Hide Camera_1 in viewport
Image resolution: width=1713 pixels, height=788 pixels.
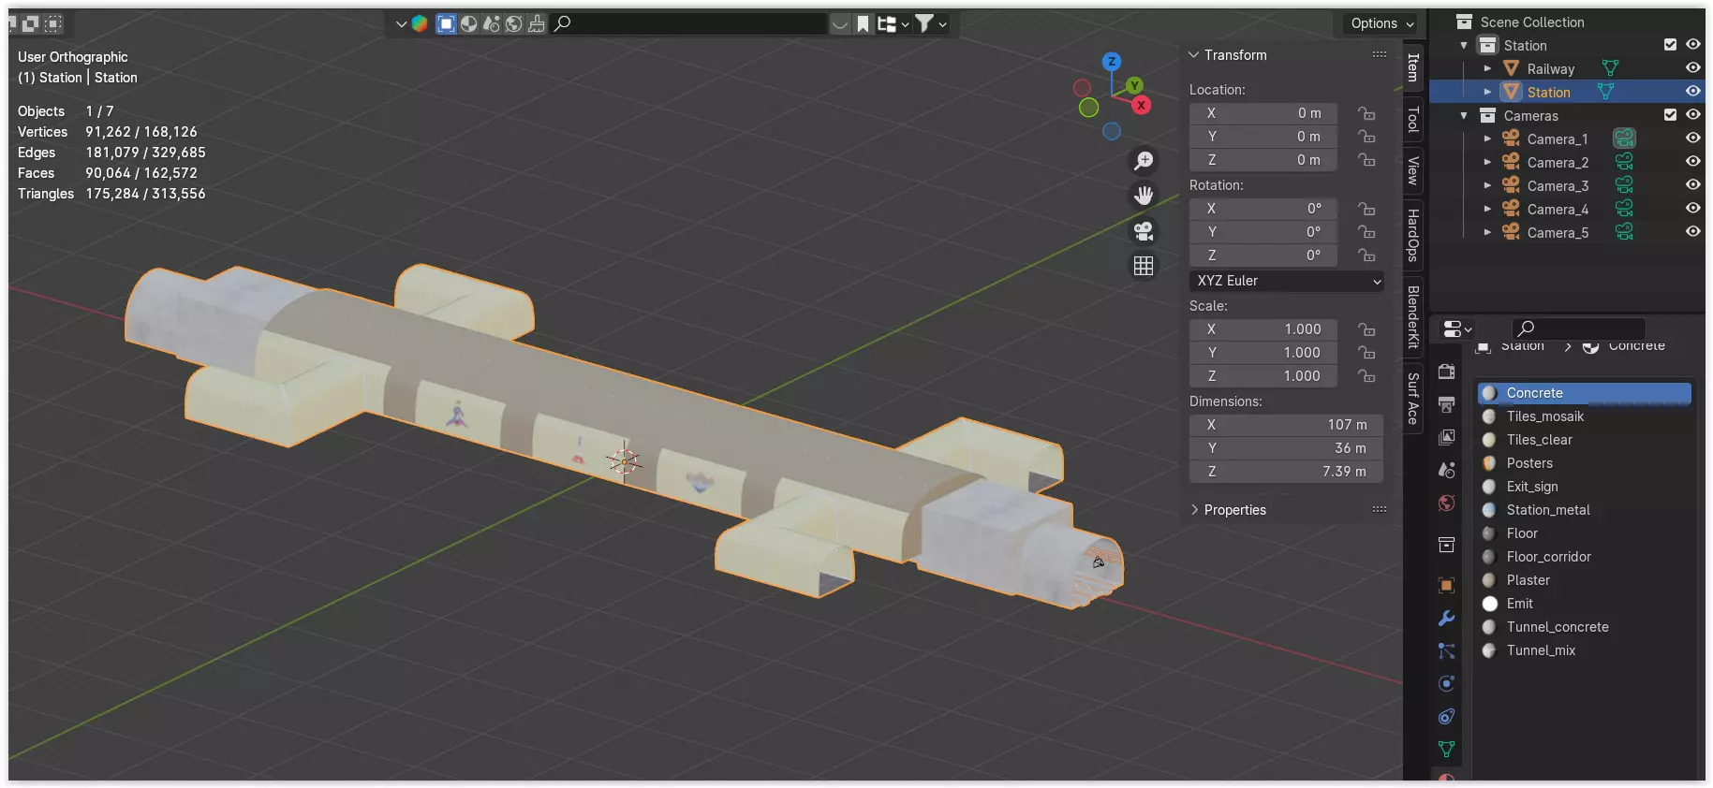pos(1692,139)
